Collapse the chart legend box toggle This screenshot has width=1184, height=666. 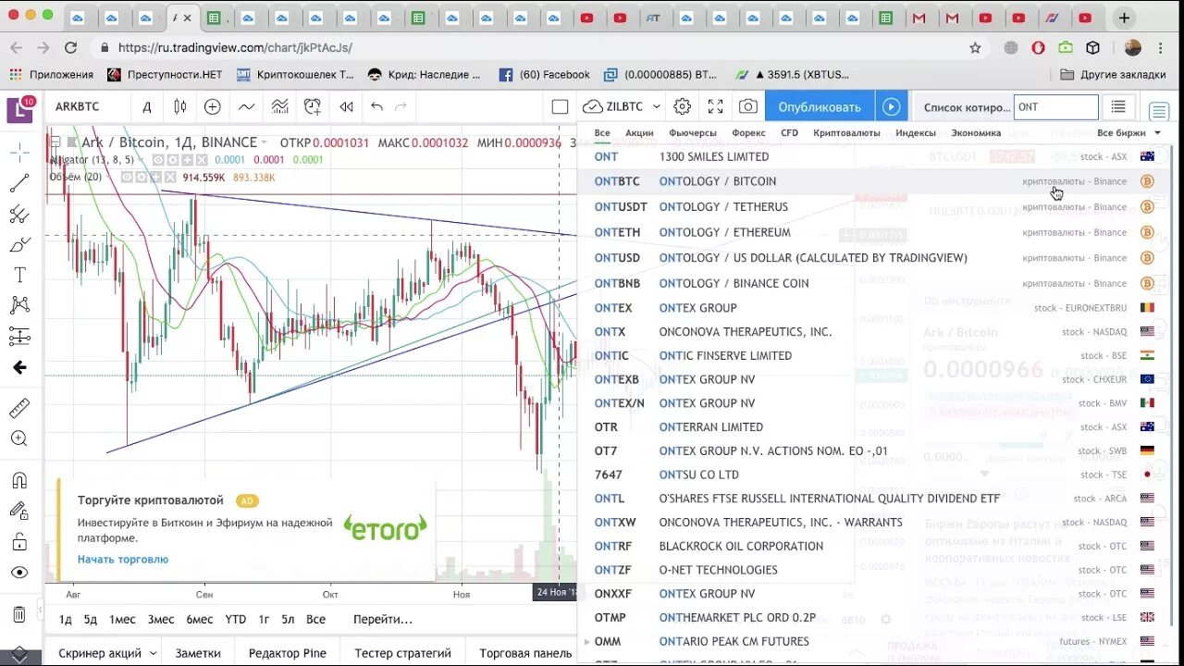click(x=55, y=142)
